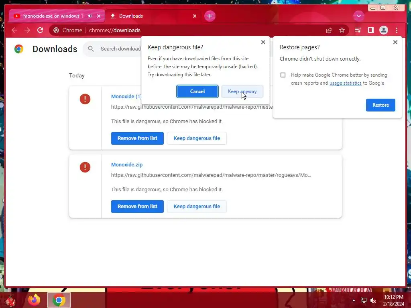411x308 pixels.
Task: Click the Today date heading
Action: click(x=77, y=76)
